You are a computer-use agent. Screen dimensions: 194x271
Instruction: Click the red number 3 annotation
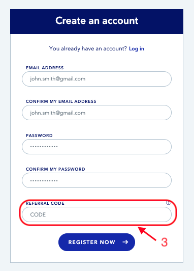(x=164, y=242)
